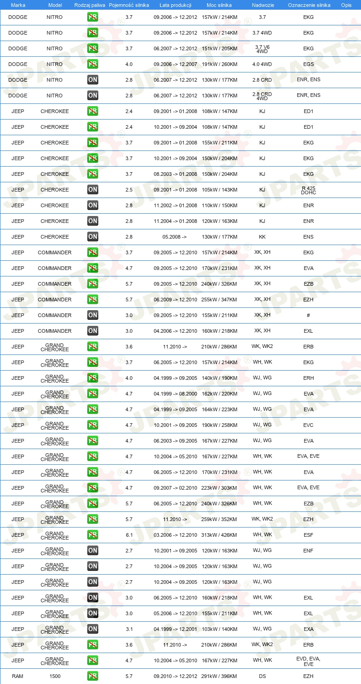Viewport: 361px width, 684px height.
Task: Click petrol icon for Commander 5.7 EZH 255kW
Action: pos(93,300)
